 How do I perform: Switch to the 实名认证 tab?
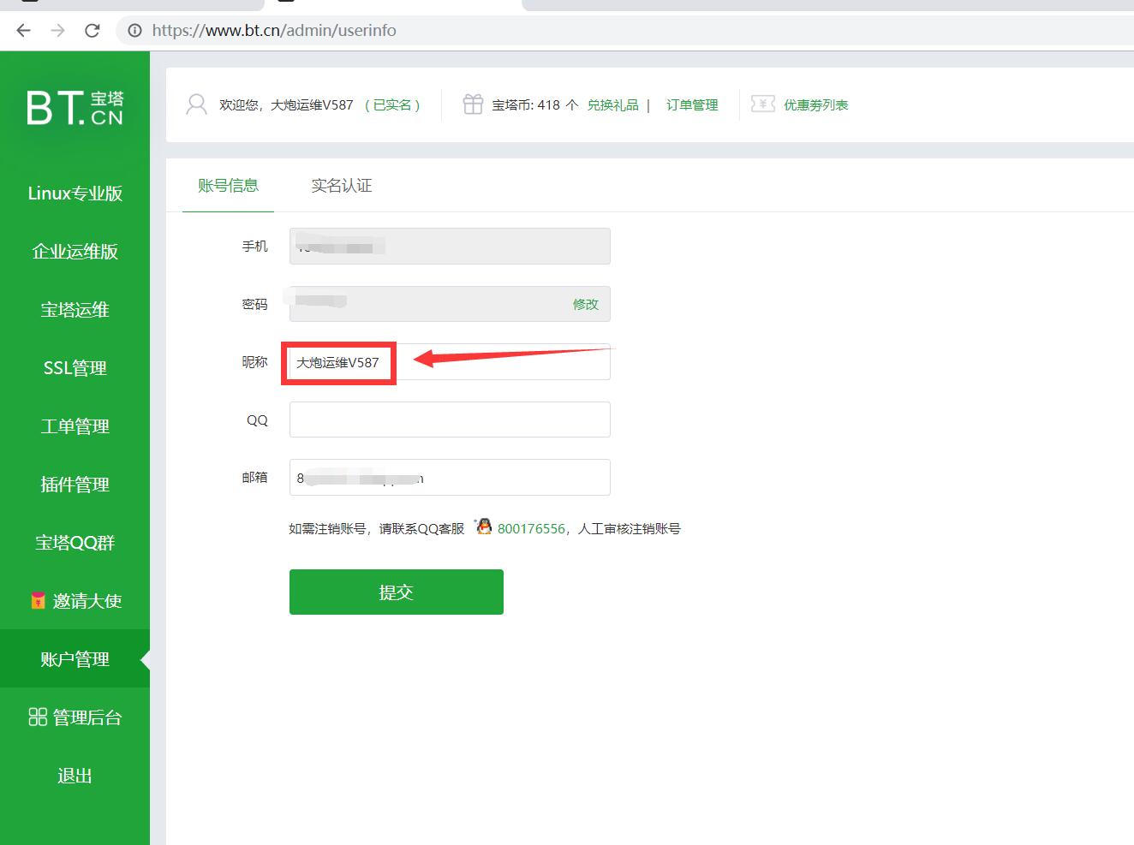341,186
